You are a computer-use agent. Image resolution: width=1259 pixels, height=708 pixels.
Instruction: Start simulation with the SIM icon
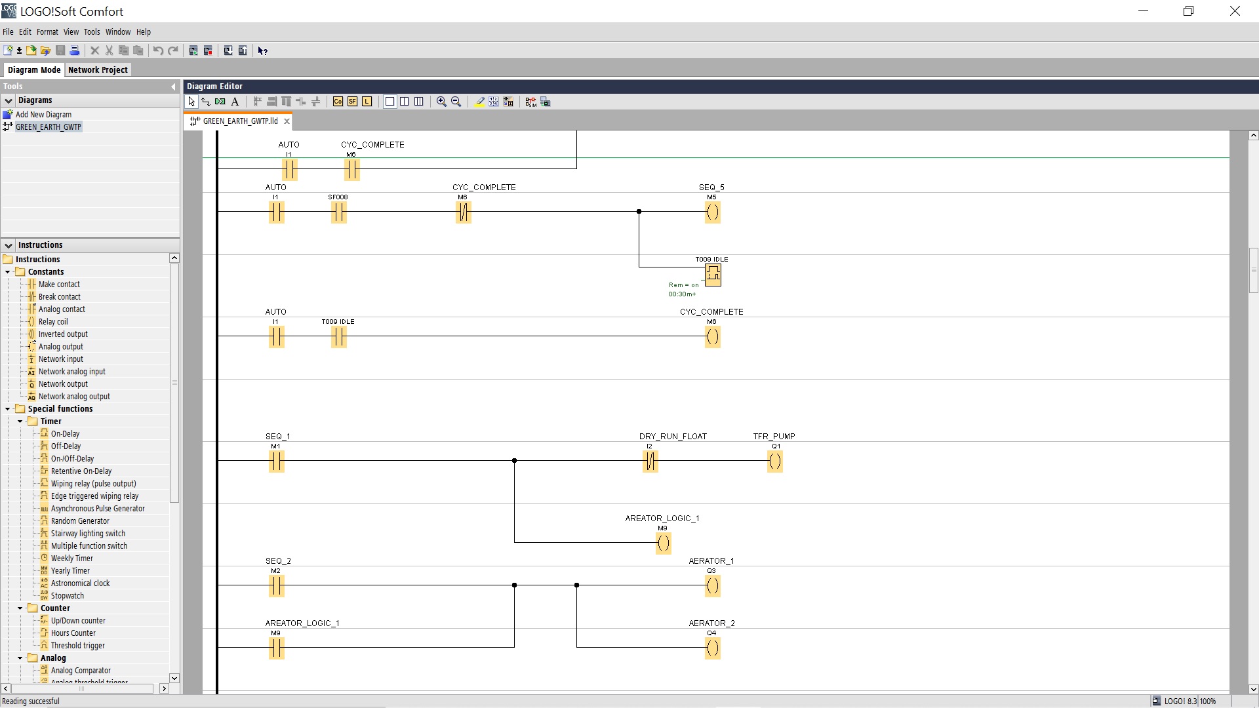(530, 102)
